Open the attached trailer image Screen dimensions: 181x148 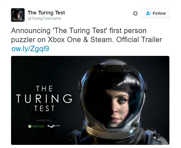pos(90,100)
